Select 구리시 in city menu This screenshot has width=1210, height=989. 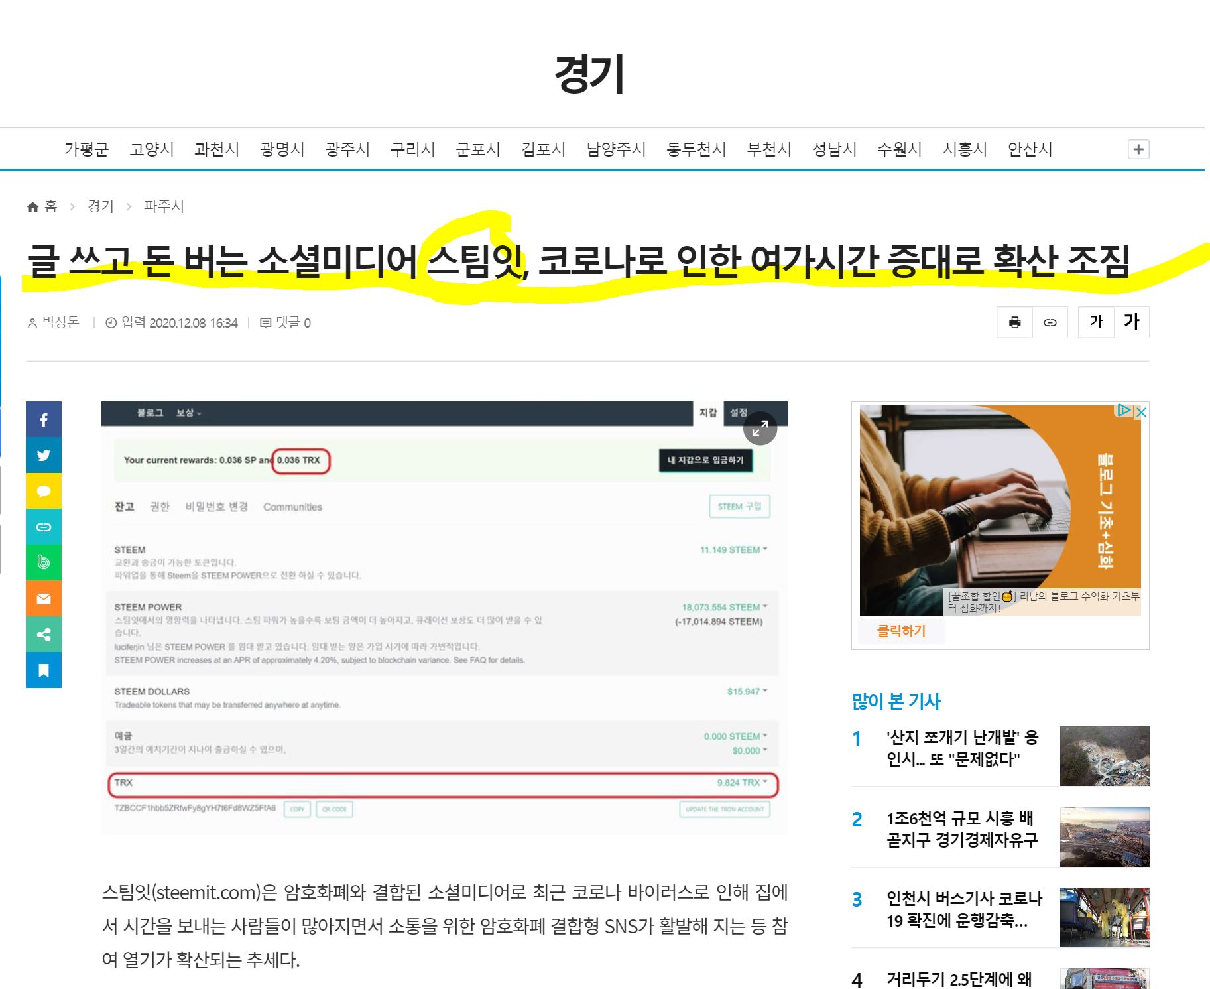click(x=413, y=149)
